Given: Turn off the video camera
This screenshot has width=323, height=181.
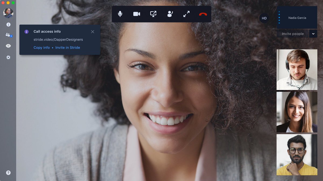Looking at the screenshot, I should tap(137, 14).
